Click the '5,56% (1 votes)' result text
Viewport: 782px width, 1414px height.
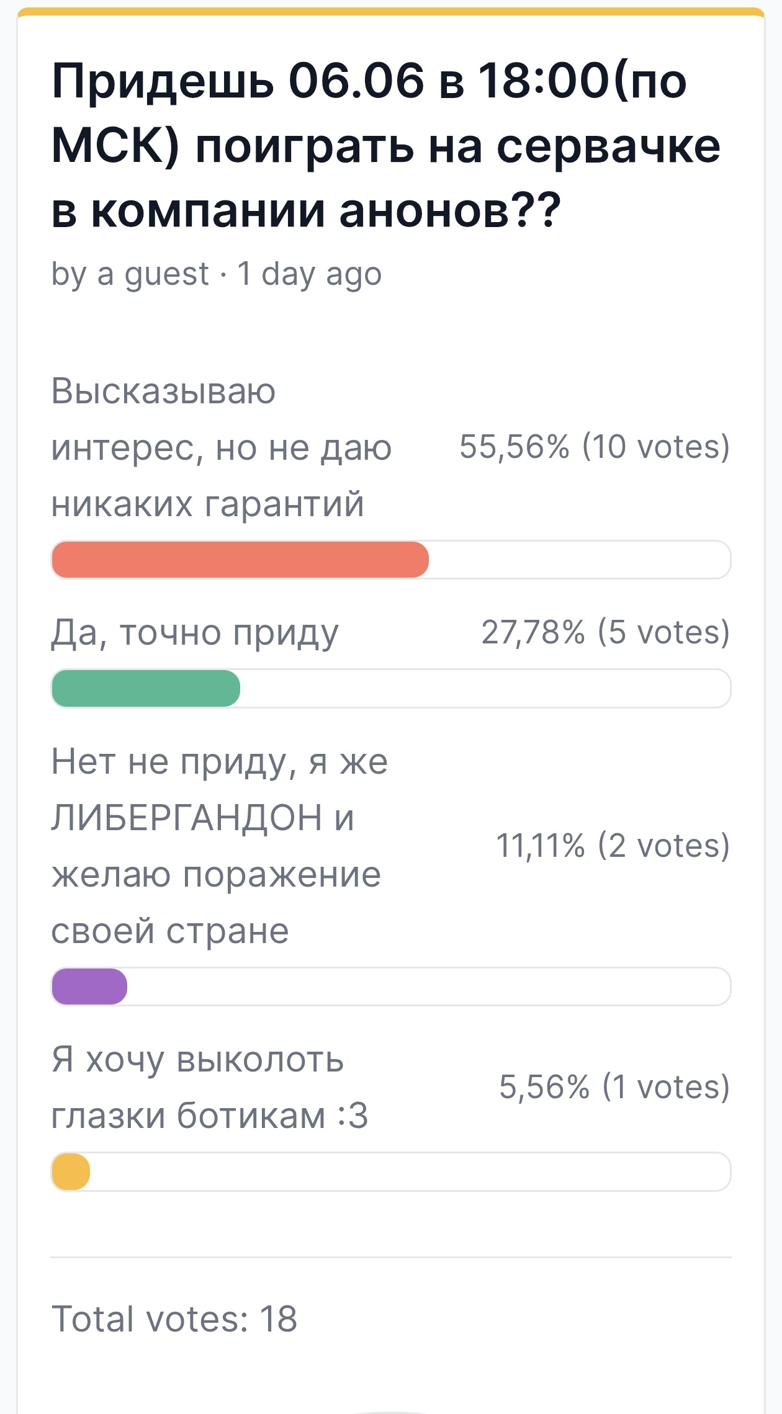[614, 1087]
